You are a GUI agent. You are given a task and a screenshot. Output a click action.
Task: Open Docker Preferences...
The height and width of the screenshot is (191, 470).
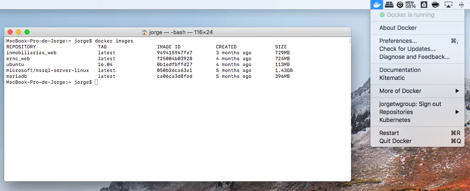pos(418,41)
